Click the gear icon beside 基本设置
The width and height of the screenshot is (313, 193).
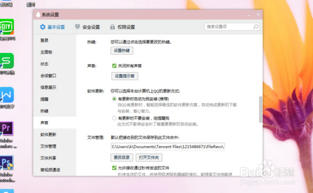pos(43,27)
